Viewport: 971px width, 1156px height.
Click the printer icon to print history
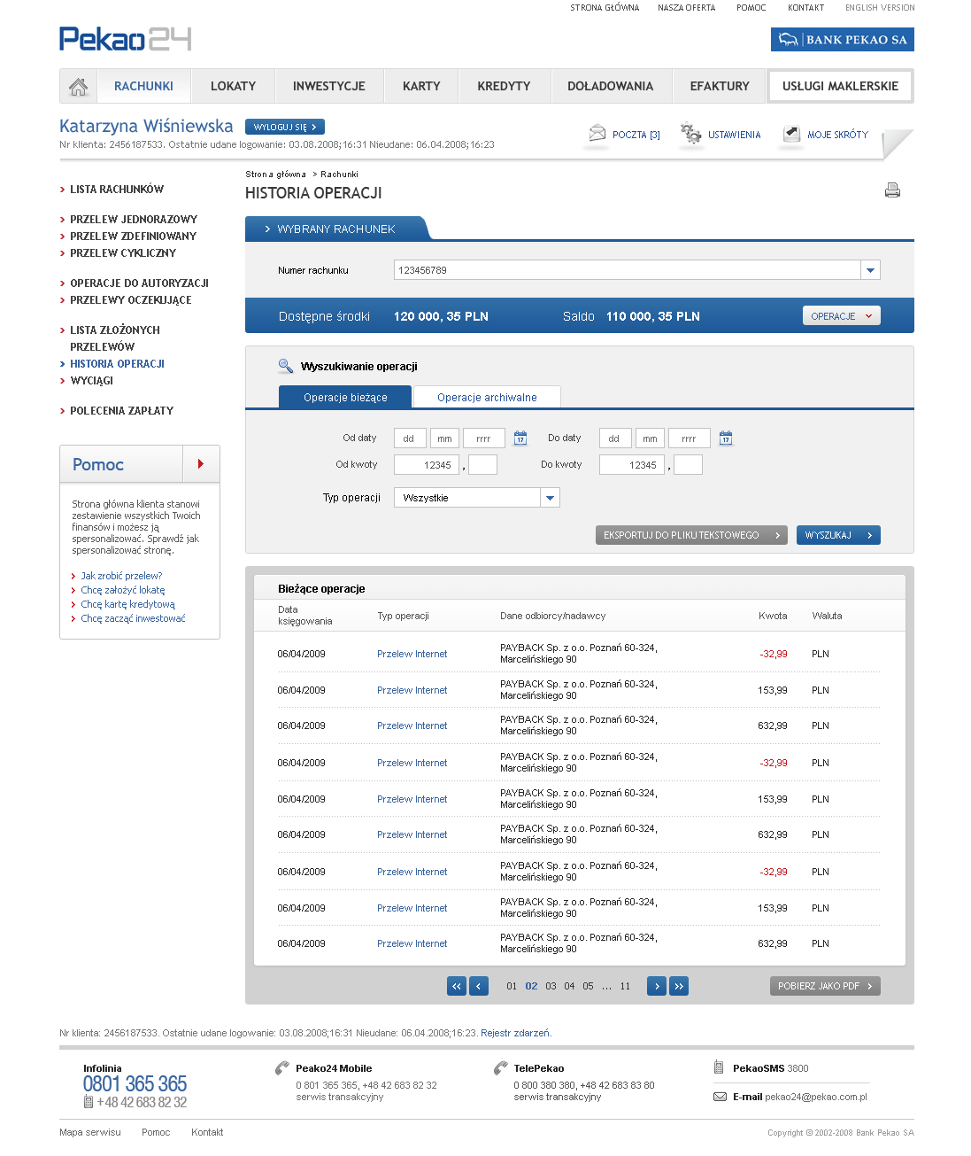[892, 190]
